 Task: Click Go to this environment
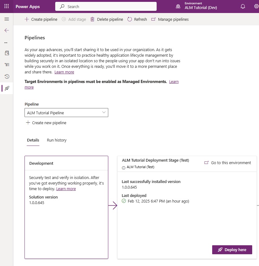click(x=228, y=163)
